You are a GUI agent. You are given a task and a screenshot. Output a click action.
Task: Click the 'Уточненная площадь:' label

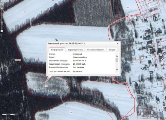pyautogui.click(x=58, y=61)
